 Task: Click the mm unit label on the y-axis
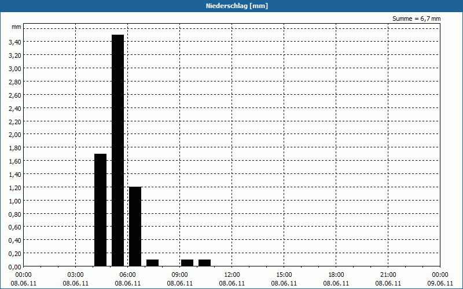coord(16,27)
